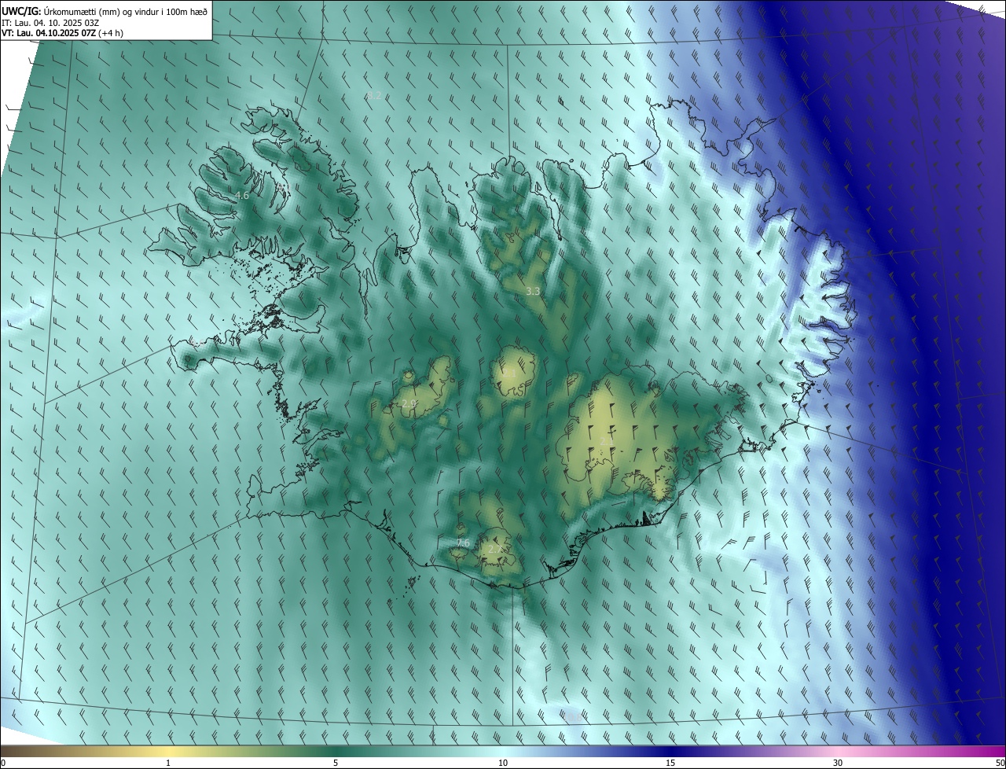Screen dimensions: 1006x769
Task: Click the 2.1 value on the small central glacier
Action: tap(509, 373)
